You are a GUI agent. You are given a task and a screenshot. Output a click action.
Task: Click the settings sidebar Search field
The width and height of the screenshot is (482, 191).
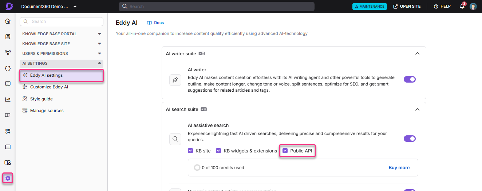click(62, 21)
